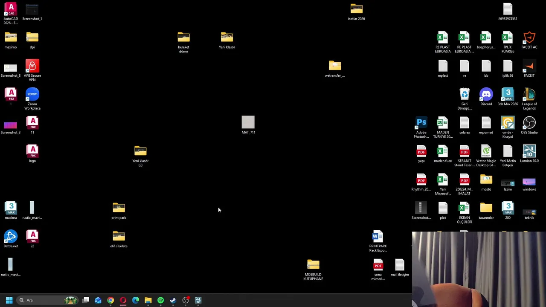This screenshot has height=307, width=546.
Task: Open the Windows Start menu button
Action: click(9, 300)
